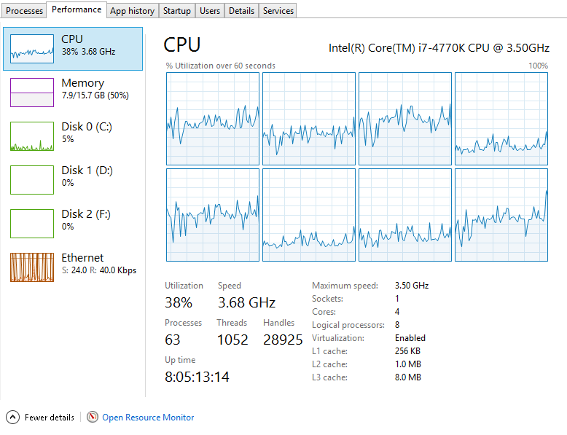Click the bottom-left logical processor graph
The width and height of the screenshot is (567, 435).
coord(213,214)
